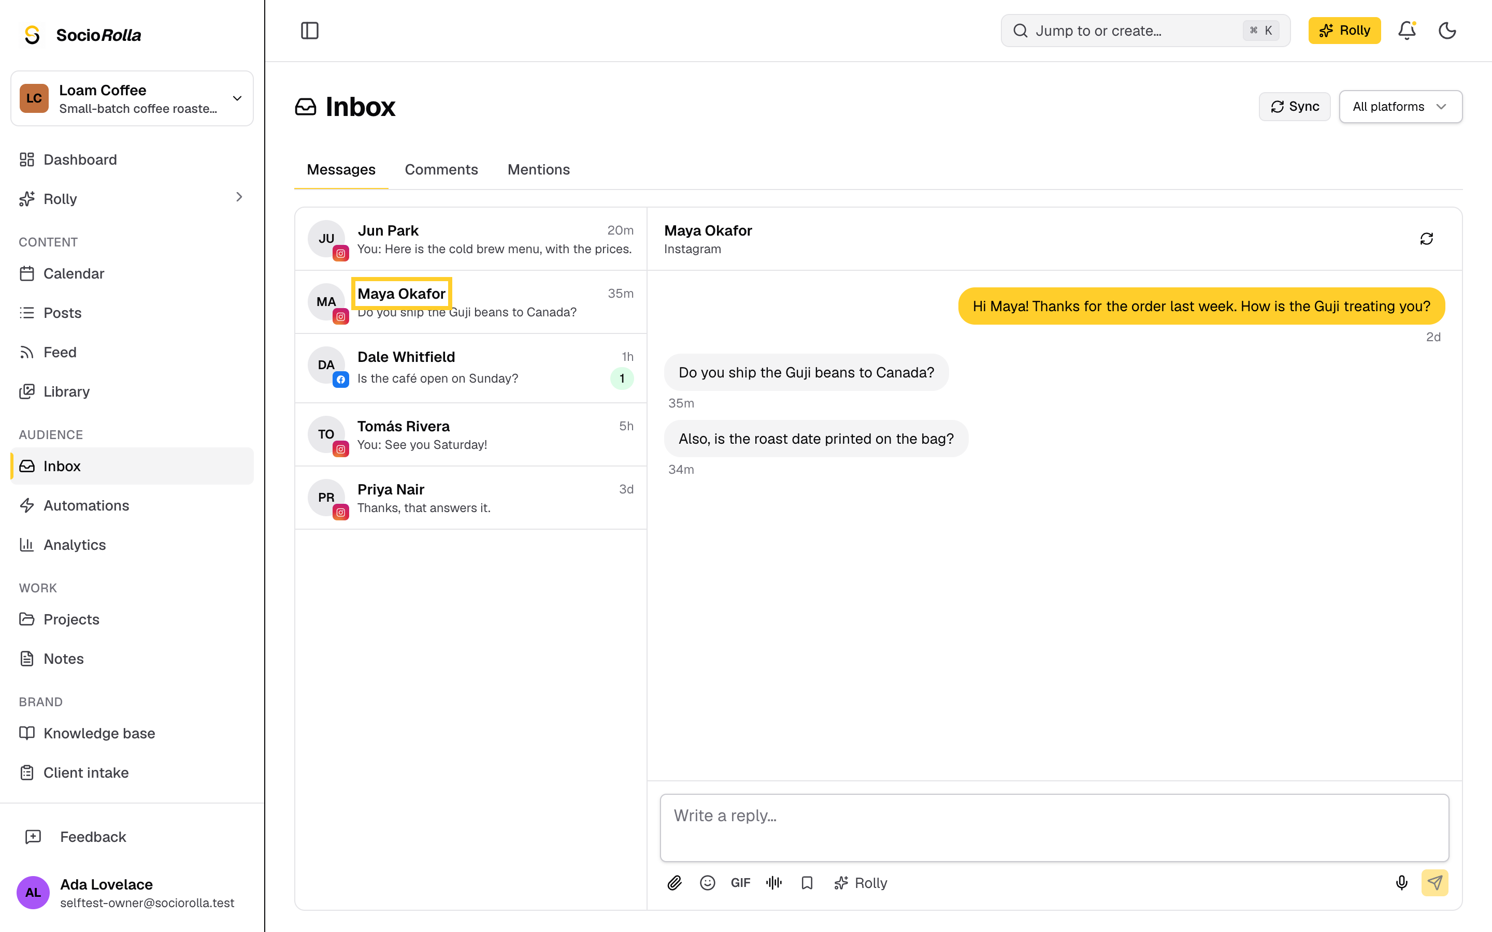The image size is (1492, 932).
Task: Open the notifications bell
Action: click(1407, 31)
